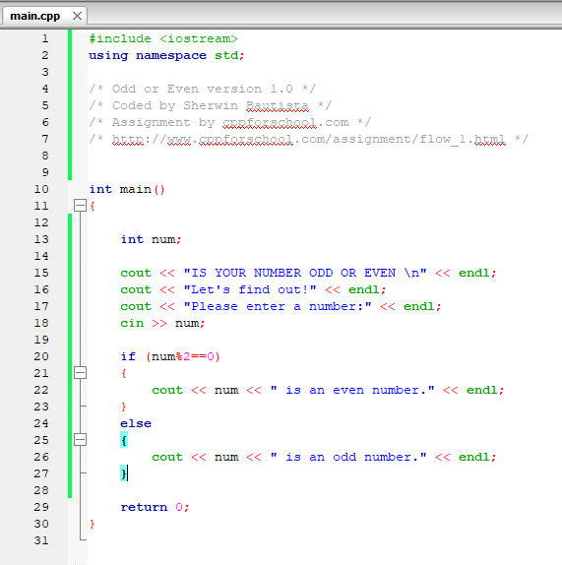Viewport: 562px width, 565px height.
Task: Click line number 10 in the margin
Action: coord(41,189)
